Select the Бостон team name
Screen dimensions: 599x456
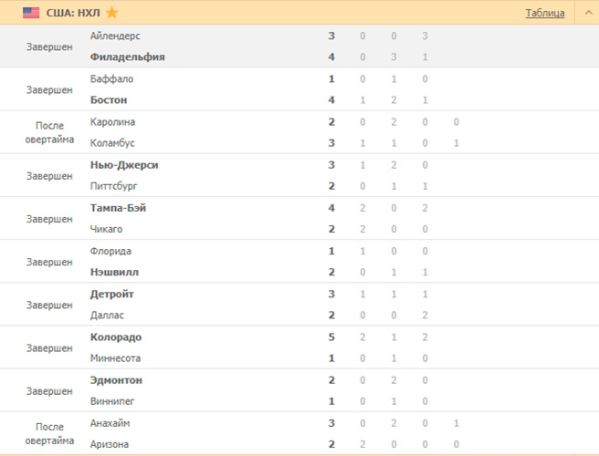pyautogui.click(x=109, y=100)
